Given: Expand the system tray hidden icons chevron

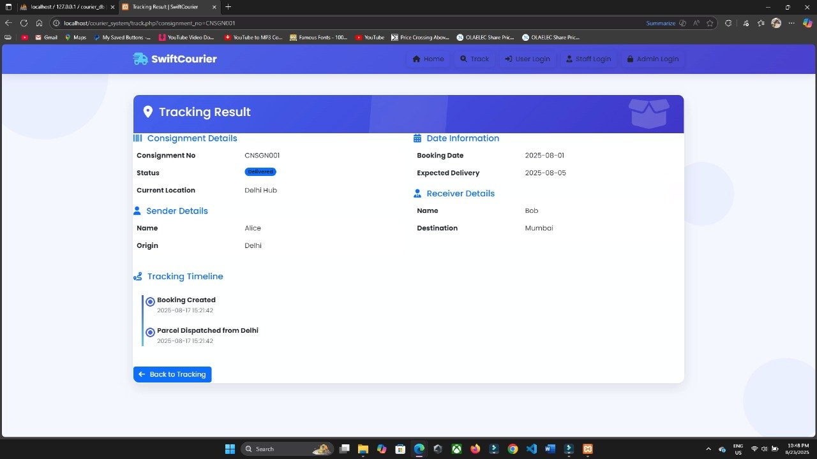Looking at the screenshot, I should (x=708, y=449).
